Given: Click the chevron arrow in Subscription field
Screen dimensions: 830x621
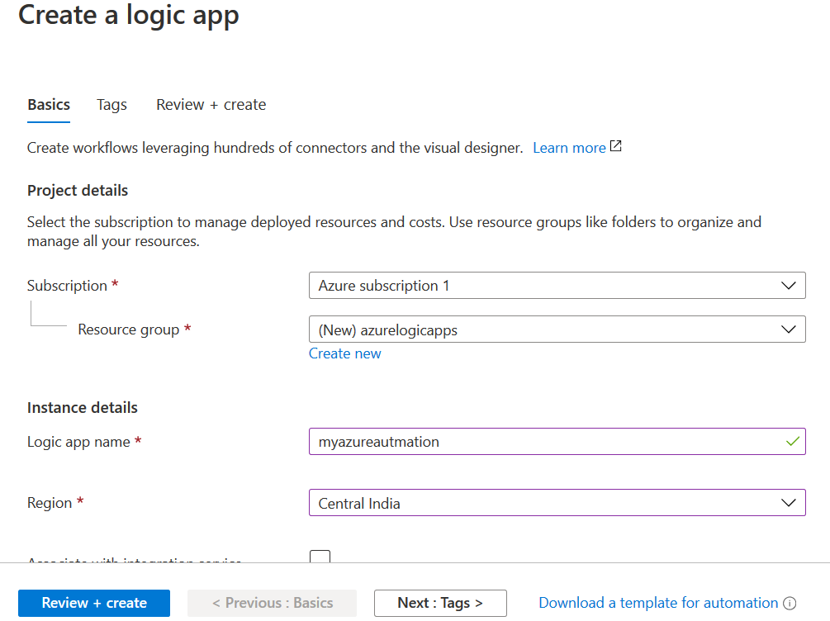Looking at the screenshot, I should (x=788, y=286).
